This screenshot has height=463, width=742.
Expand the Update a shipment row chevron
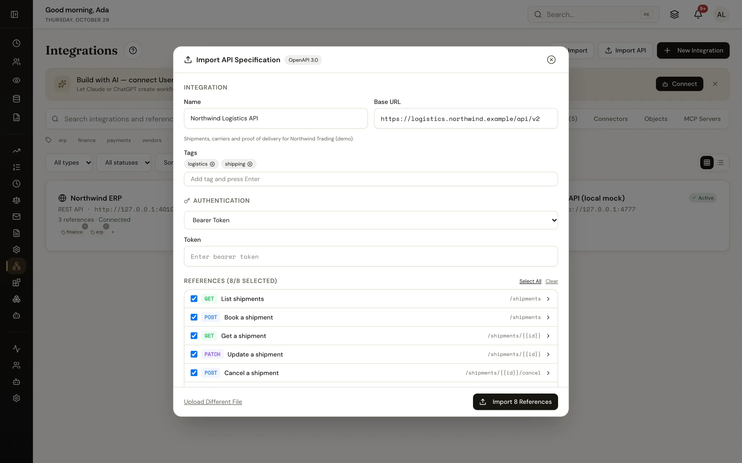tap(548, 354)
